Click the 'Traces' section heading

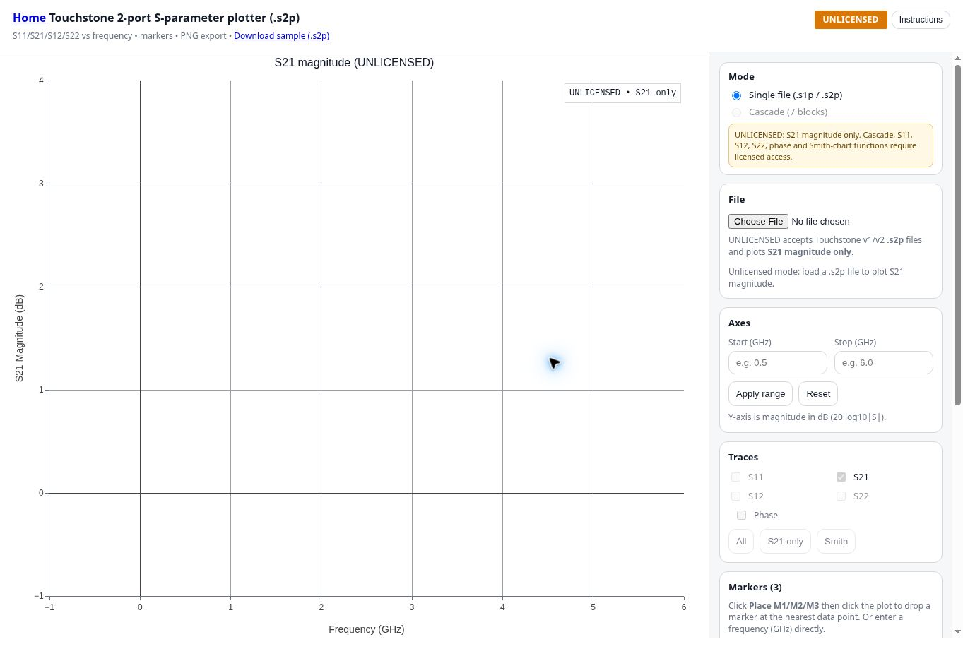(x=743, y=458)
